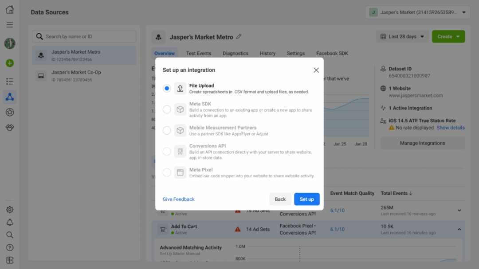Select the Mobile Measurement Partners radio button
Viewport: 479px width, 269px height.
pyautogui.click(x=167, y=130)
